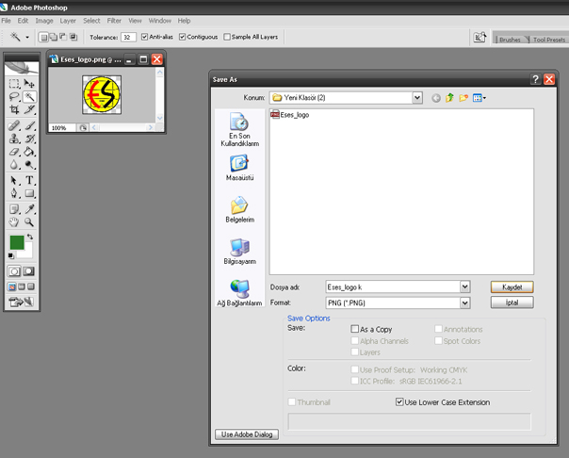Select the Pen tool

[x=14, y=193]
